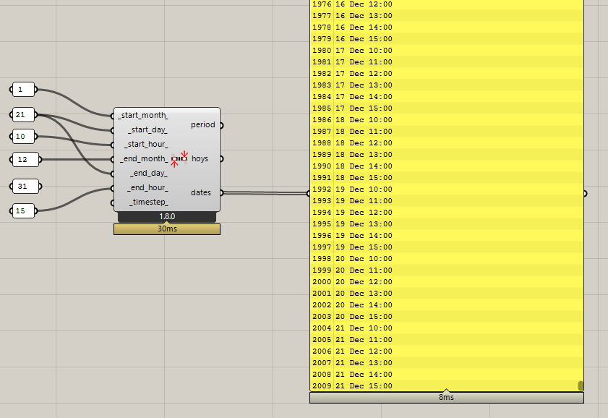
Task: Select the number panel with value 15
Action: (x=23, y=211)
